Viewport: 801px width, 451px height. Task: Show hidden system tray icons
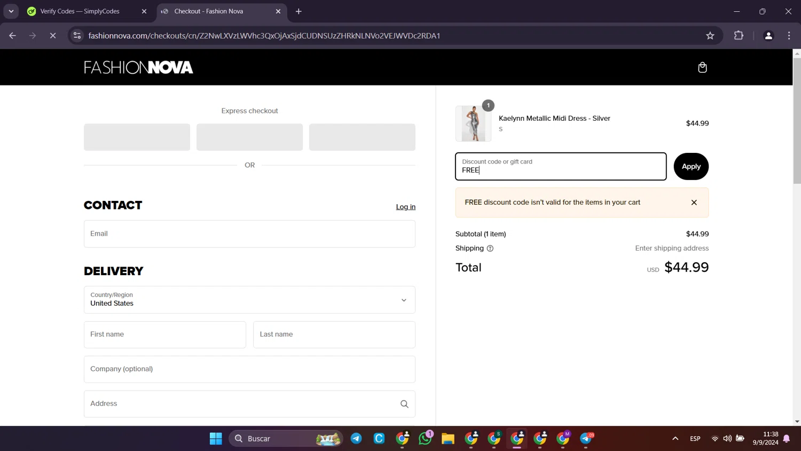675,439
